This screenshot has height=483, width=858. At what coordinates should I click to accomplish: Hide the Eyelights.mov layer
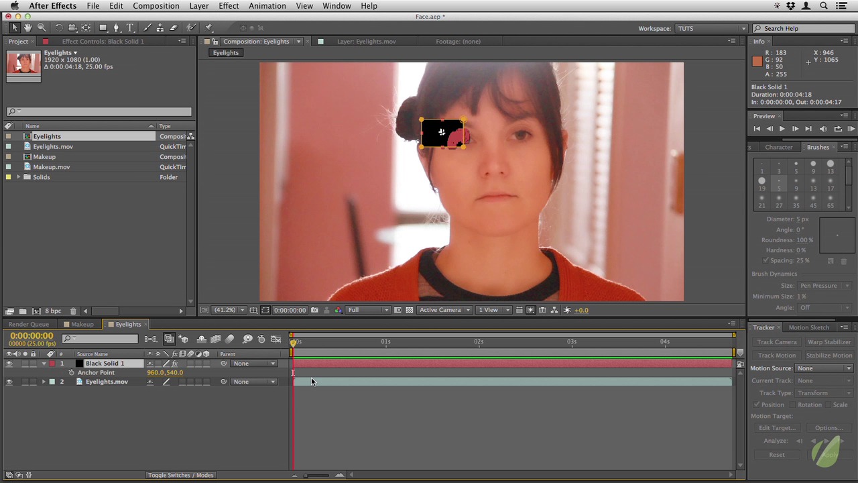[9, 382]
